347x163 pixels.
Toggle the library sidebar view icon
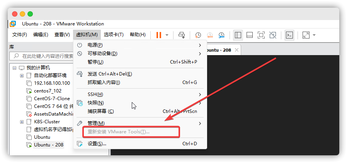click(x=238, y=35)
